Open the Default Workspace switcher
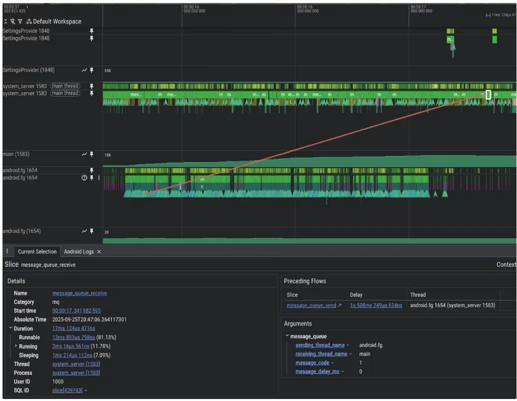Viewport: 517px width, 401px height. pos(54,22)
